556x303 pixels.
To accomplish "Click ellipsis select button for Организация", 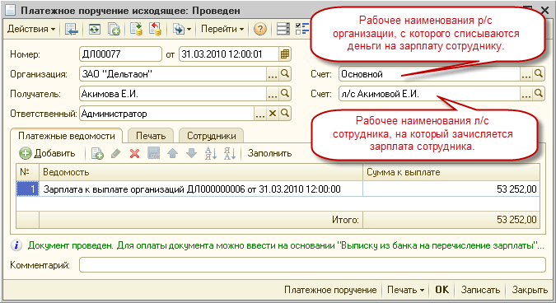I will point(273,74).
